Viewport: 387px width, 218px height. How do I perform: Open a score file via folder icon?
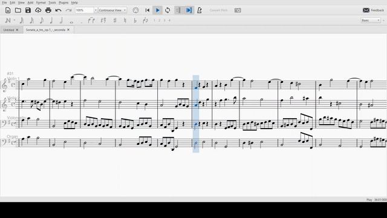tap(18, 10)
